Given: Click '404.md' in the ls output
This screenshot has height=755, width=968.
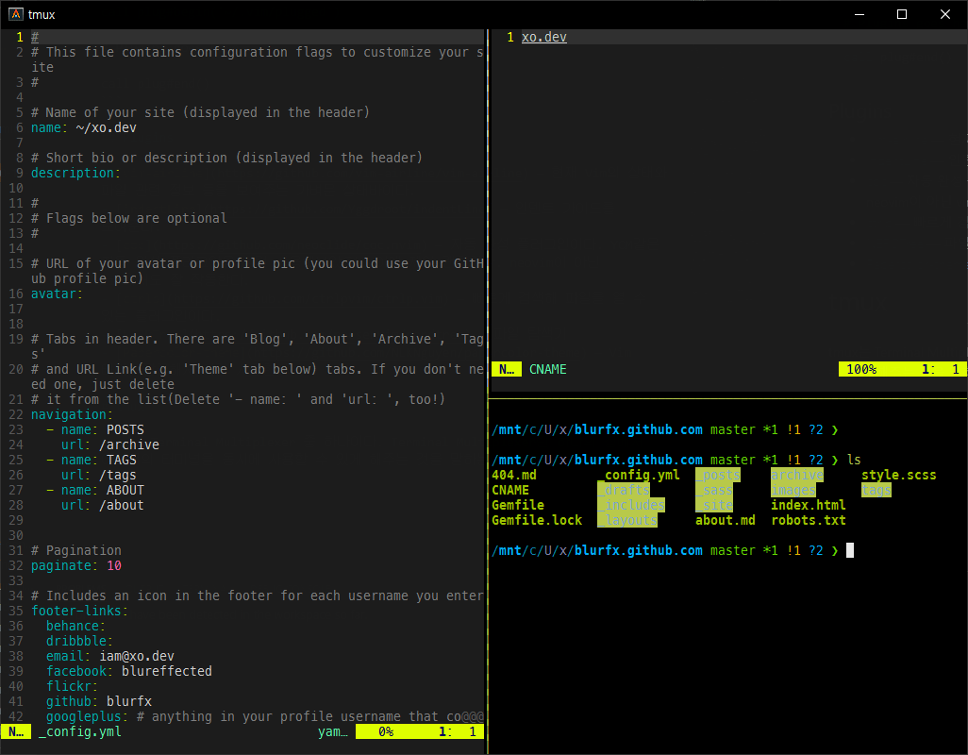Looking at the screenshot, I should click(x=513, y=476).
